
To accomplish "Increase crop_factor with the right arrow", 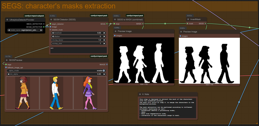I will coord(104,40).
